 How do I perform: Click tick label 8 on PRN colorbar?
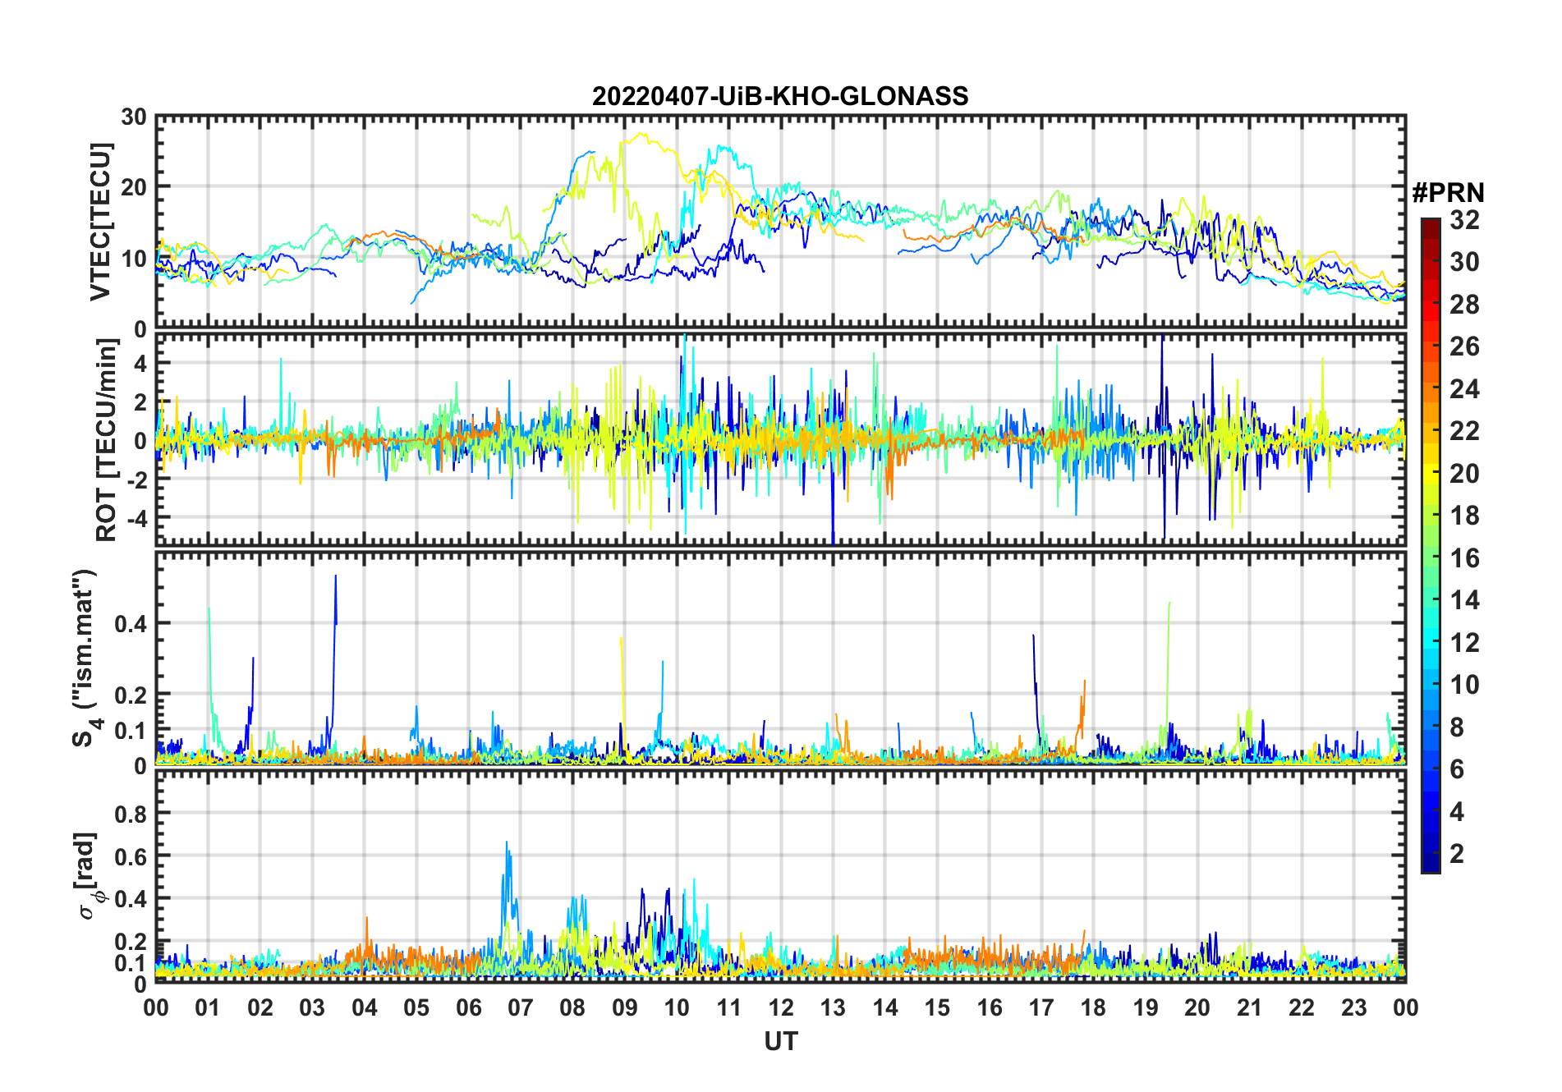(x=1457, y=727)
